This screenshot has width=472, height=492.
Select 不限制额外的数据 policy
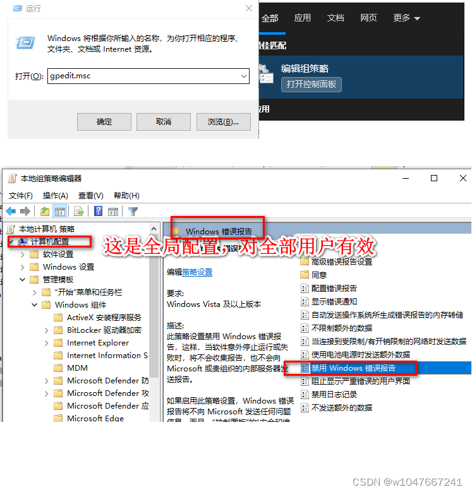[341, 328]
